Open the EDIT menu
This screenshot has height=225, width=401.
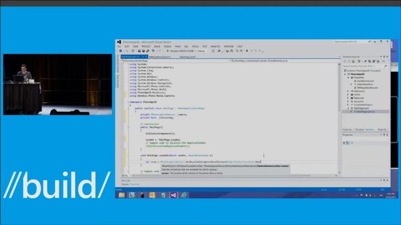coord(127,46)
